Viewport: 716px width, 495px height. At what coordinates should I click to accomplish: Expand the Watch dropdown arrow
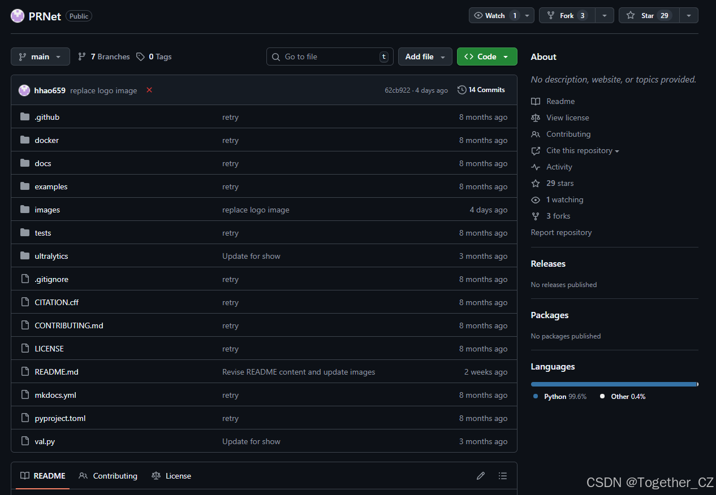(527, 15)
